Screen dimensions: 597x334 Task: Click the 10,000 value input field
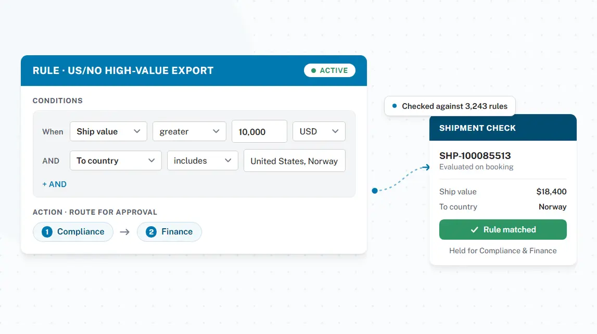pyautogui.click(x=259, y=131)
